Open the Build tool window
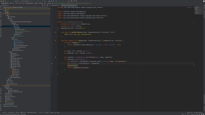This screenshot has height=115, width=205. click(x=52, y=112)
